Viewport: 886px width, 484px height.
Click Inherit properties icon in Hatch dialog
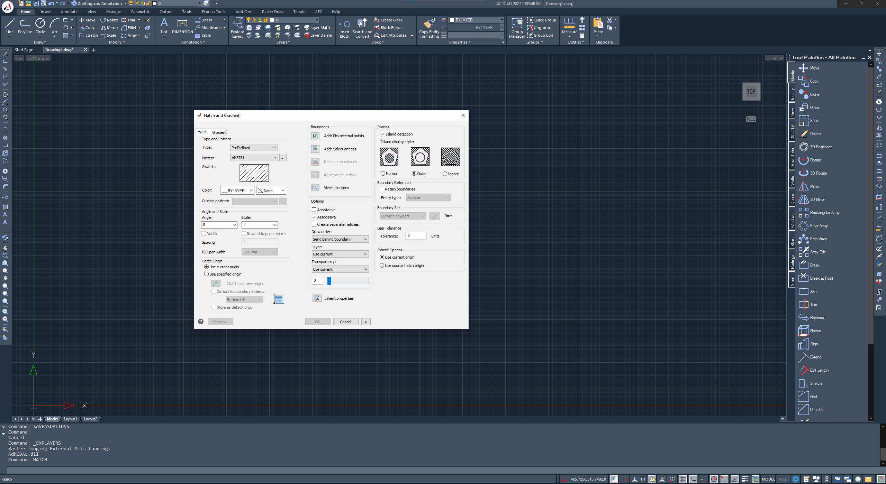pos(317,298)
